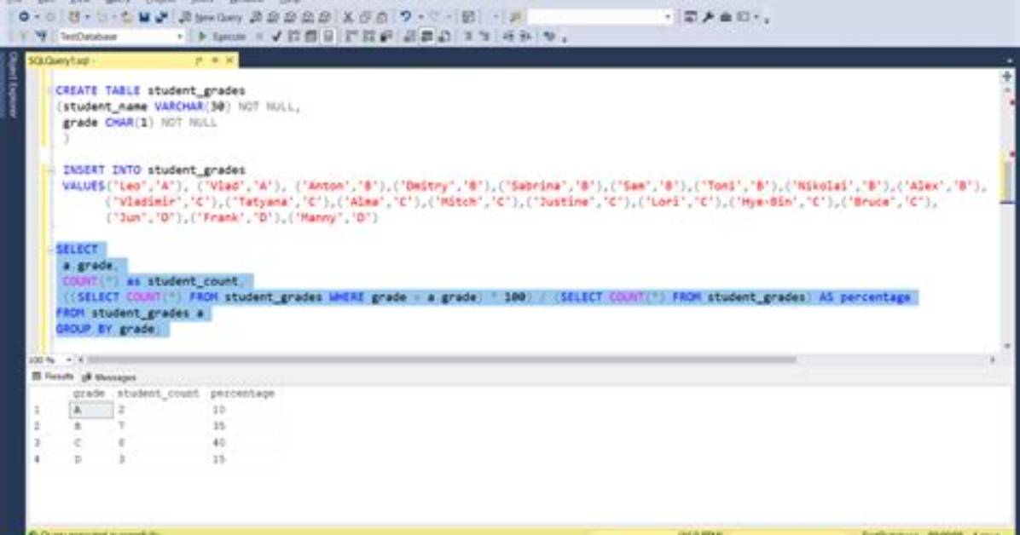Click 'student_grades' in the CREATE TABLE line
The image size is (1020, 535).
coord(196,91)
